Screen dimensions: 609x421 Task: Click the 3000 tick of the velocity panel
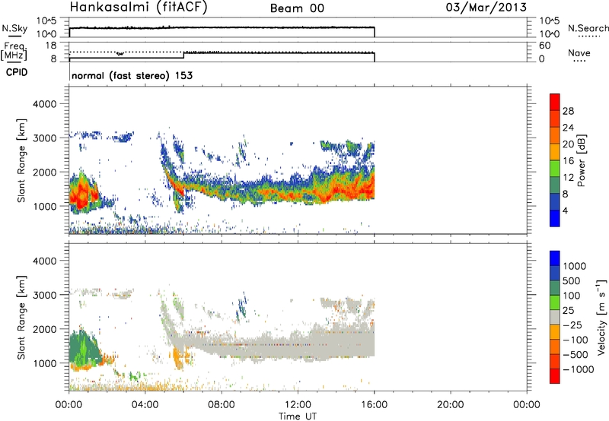click(x=44, y=295)
